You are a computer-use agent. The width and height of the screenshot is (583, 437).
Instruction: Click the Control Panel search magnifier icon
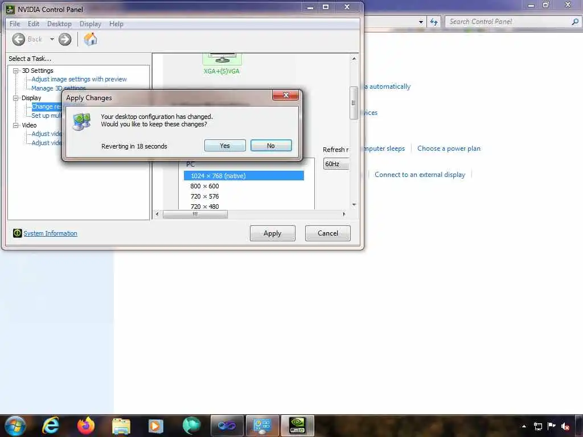(575, 22)
